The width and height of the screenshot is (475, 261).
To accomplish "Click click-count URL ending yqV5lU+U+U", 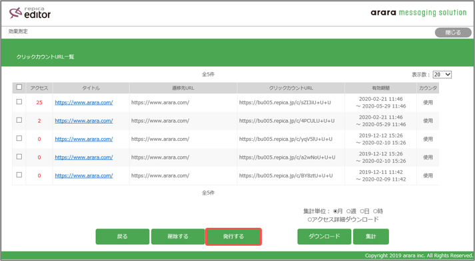I will (x=286, y=139).
